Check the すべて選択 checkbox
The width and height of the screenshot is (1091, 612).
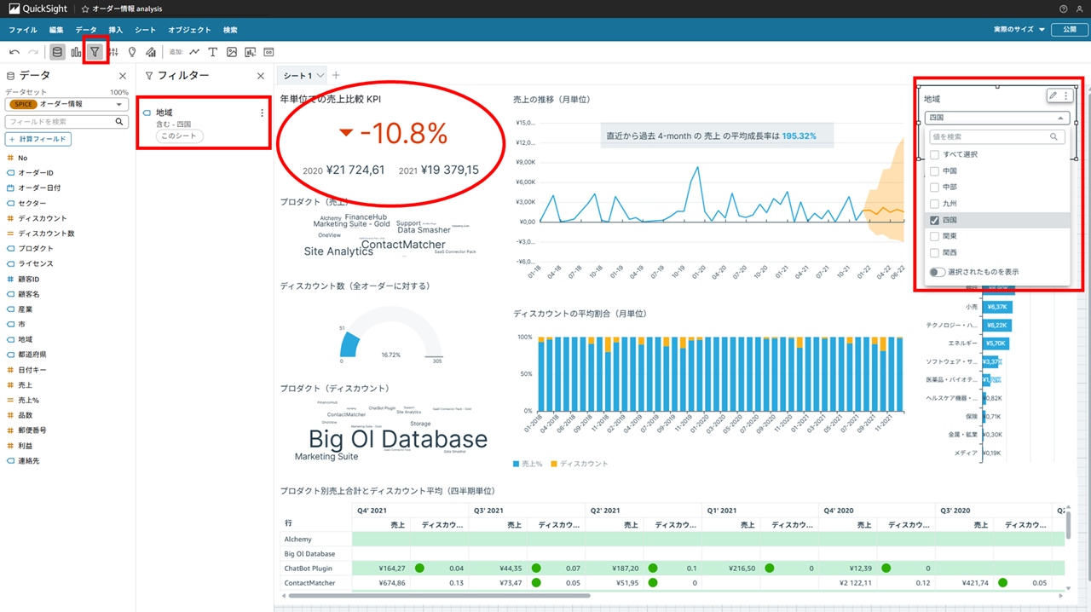point(935,155)
